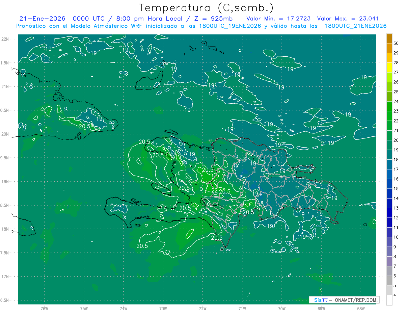This screenshot has height=313, width=405.
Task: Click legend value '15' on color scale
Action: (x=396, y=189)
